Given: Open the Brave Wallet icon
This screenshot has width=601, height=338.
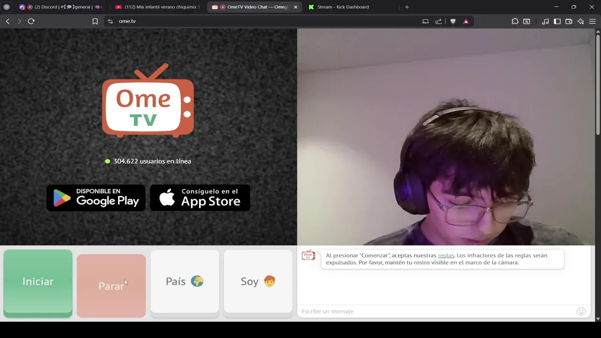Looking at the screenshot, I should pyautogui.click(x=569, y=21).
